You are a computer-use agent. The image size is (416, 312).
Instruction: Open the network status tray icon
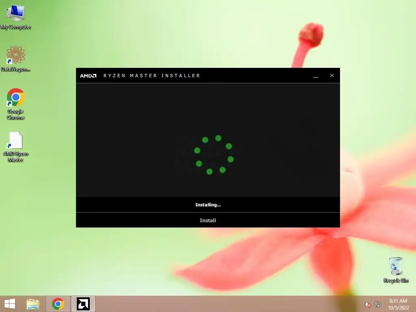378,304
